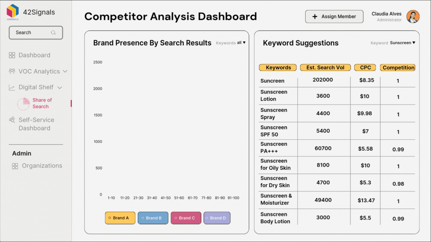The image size is (431, 242).
Task: Toggle the Brand D series in the chart legend
Action: pyautogui.click(x=217, y=218)
